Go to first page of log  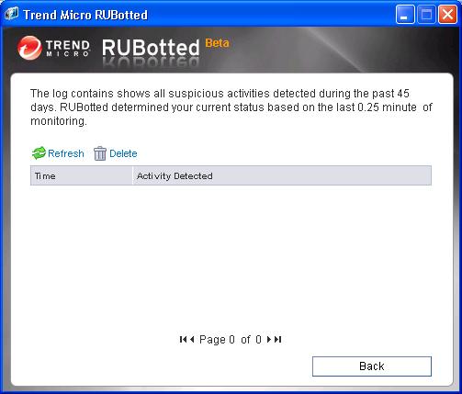point(183,339)
